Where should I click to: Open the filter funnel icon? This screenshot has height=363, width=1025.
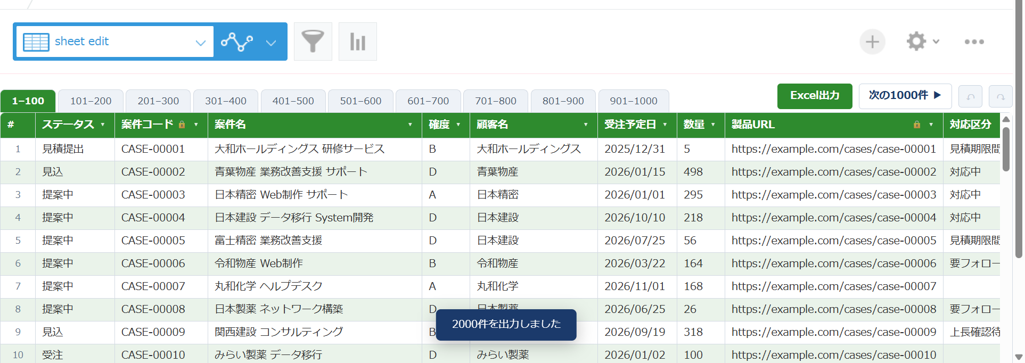[313, 42]
